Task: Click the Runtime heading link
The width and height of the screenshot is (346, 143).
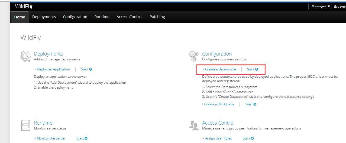Action: point(43,123)
